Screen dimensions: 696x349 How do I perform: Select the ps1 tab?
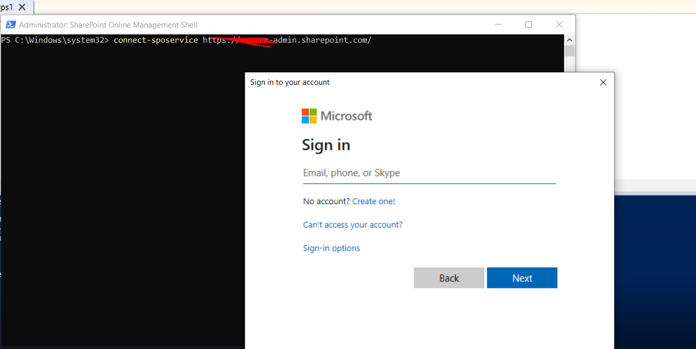(x=8, y=7)
